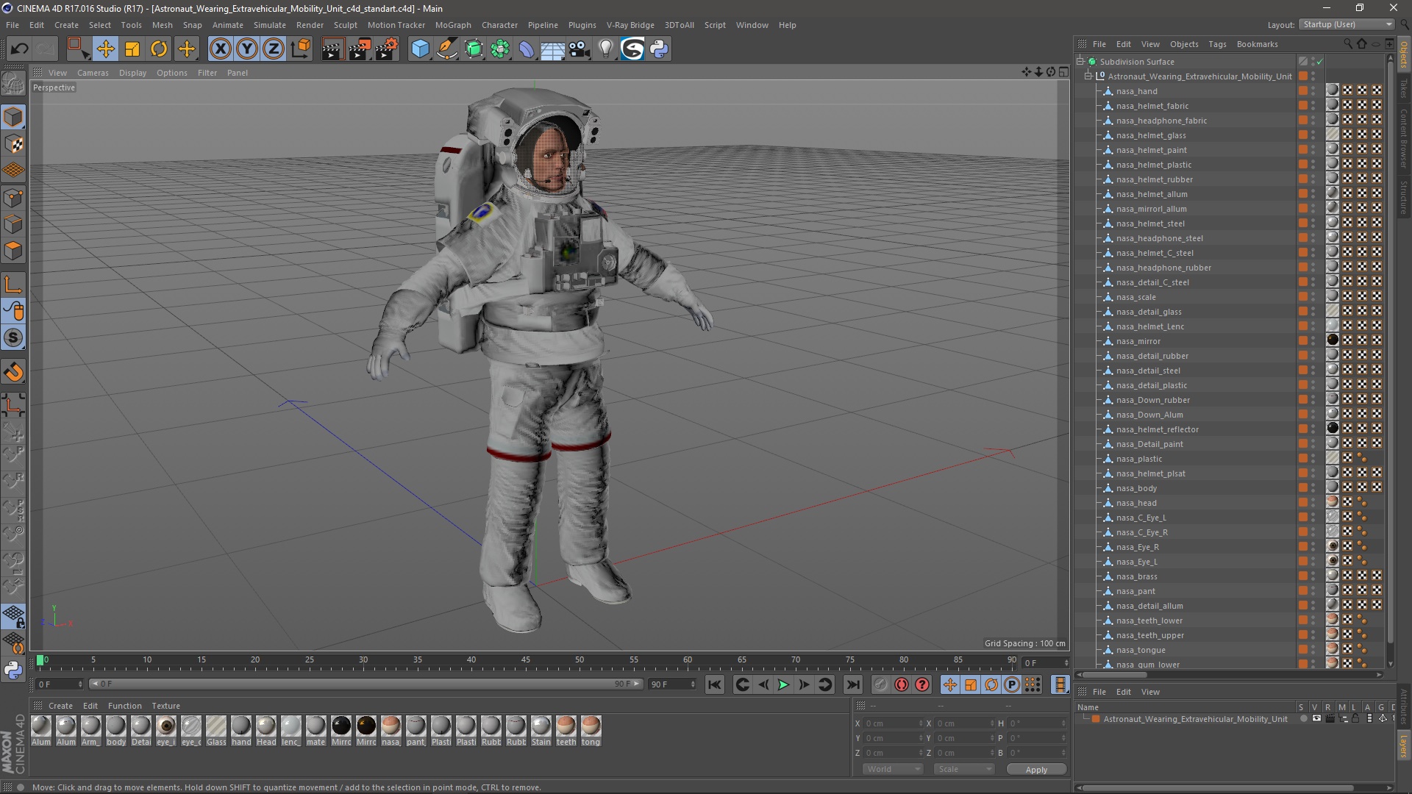
Task: Toggle the Subdivision Surface green checkmark
Action: (x=1320, y=62)
